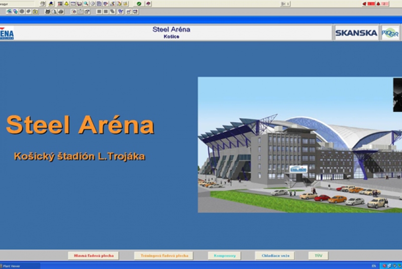402x269 pixels.
Task: Click the document report icon
Action: click(99, 4)
